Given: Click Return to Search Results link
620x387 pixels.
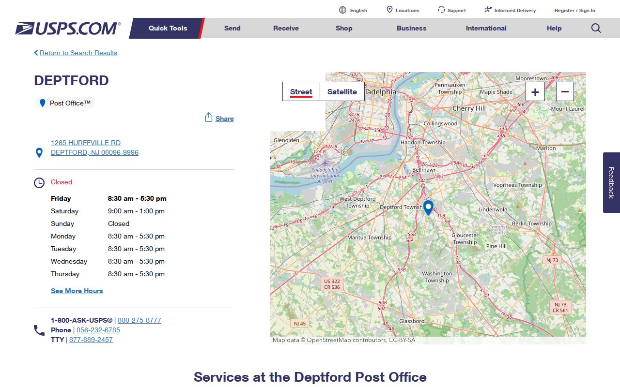Looking at the screenshot, I should click(78, 53).
